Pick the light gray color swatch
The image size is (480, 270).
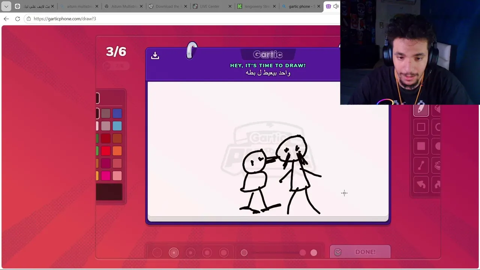click(106, 126)
